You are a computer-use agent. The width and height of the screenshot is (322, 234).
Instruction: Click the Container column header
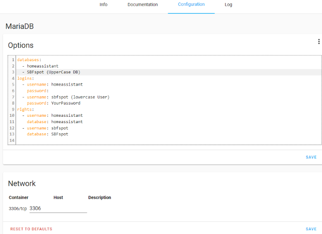click(x=19, y=197)
